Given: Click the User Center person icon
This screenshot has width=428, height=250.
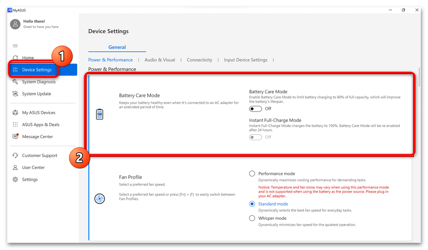Looking at the screenshot, I should (x=15, y=167).
